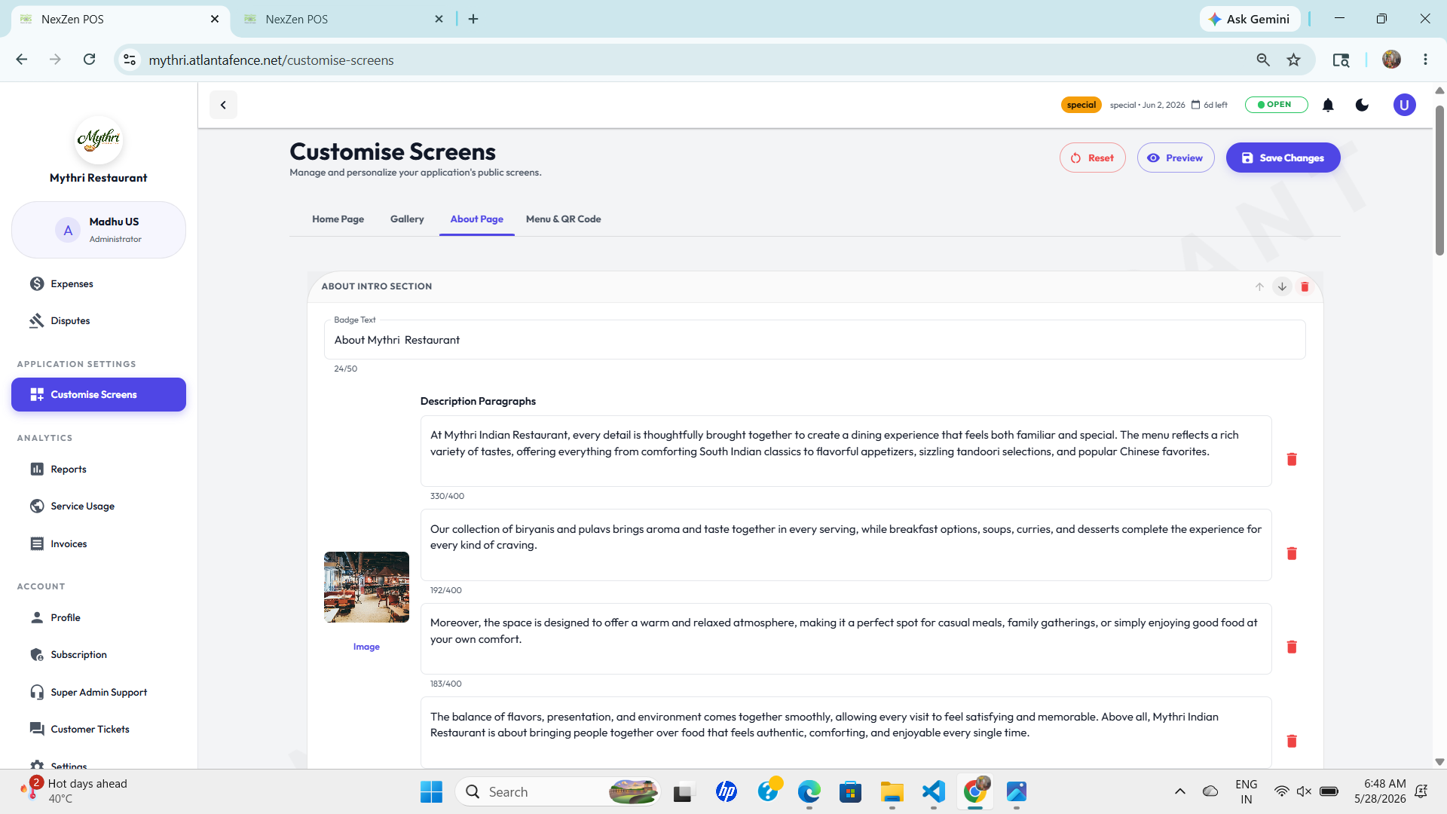Click Madhu US administrator card

98,230
